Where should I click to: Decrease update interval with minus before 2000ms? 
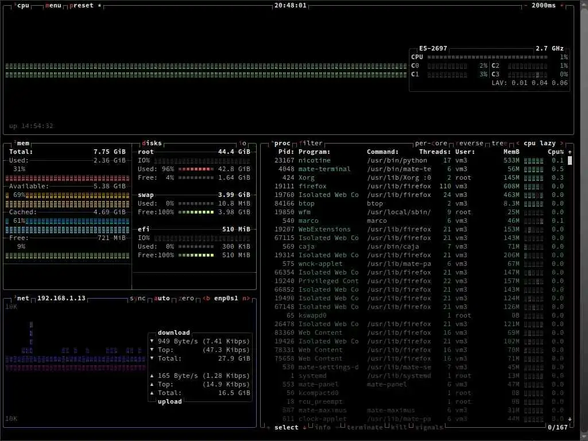(x=525, y=6)
